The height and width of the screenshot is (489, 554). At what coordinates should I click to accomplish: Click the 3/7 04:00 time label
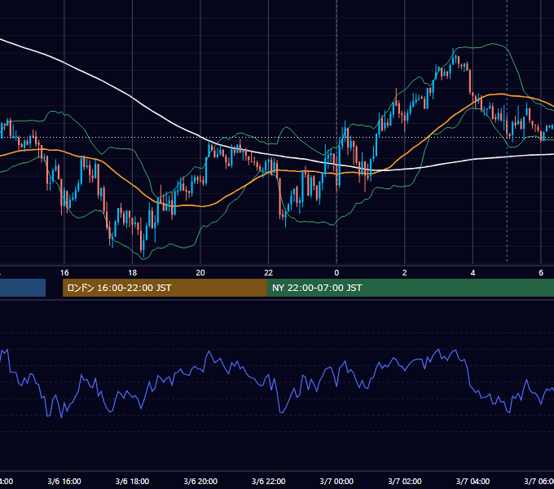473,481
